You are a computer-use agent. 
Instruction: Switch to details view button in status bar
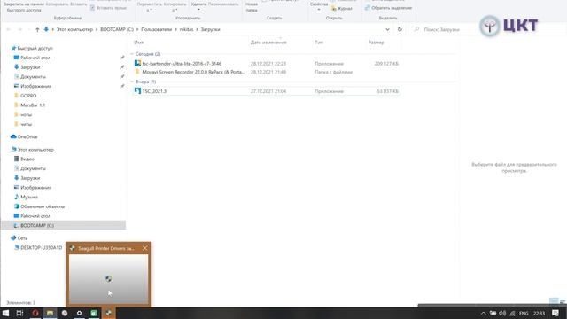tap(554, 301)
